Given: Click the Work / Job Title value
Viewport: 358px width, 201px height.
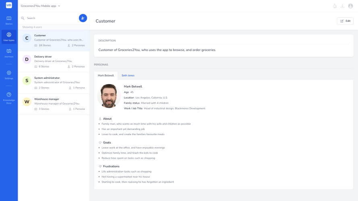Looking at the screenshot, I should [x=175, y=109].
